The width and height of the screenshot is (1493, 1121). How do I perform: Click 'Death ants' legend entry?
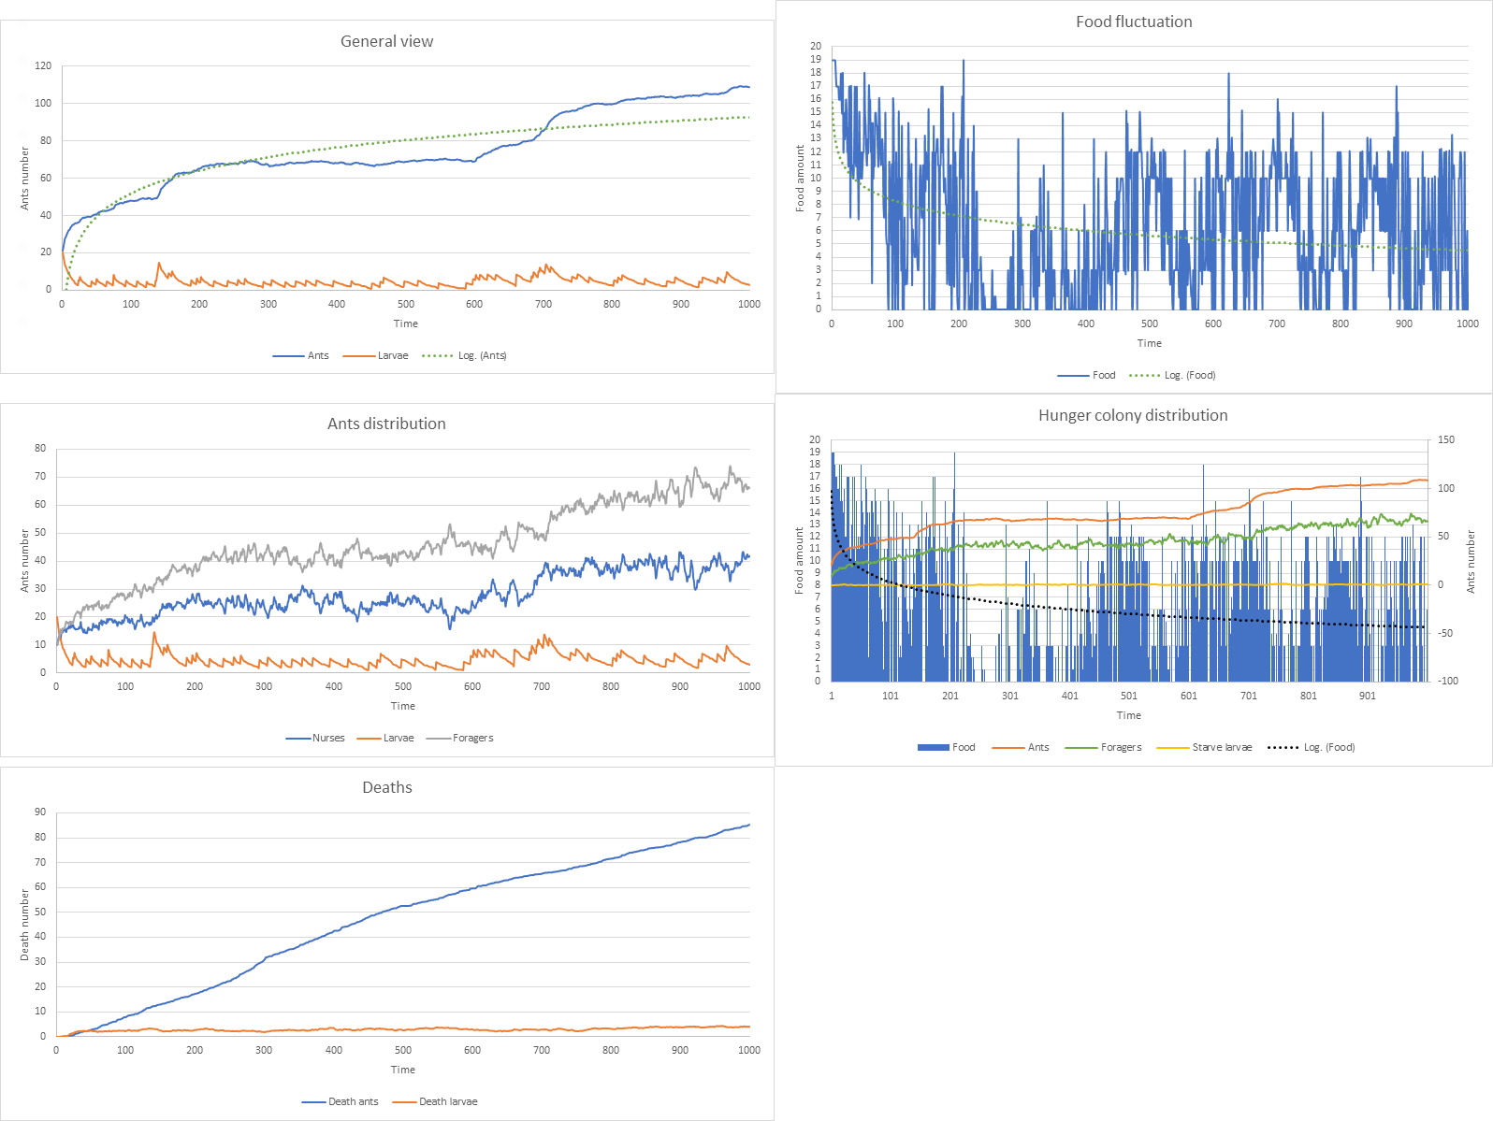[x=340, y=1101]
